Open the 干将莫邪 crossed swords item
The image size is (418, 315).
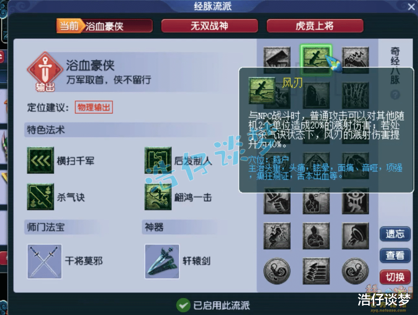click(45, 262)
